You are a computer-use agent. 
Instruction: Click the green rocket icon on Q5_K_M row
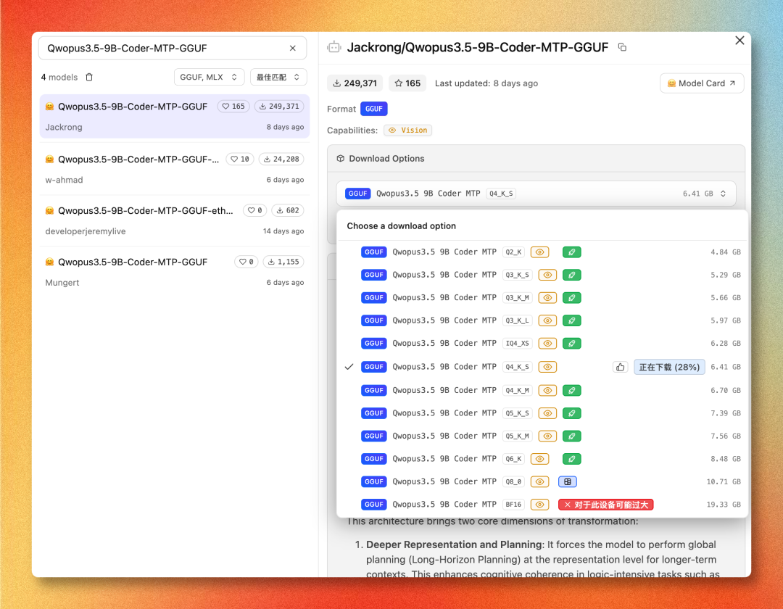(x=572, y=436)
